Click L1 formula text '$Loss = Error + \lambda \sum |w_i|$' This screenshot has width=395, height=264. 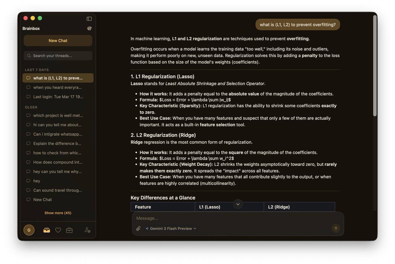point(195,100)
